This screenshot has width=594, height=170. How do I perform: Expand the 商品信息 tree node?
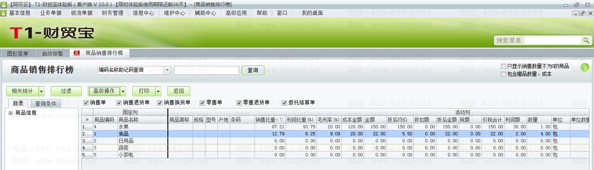coord(10,113)
